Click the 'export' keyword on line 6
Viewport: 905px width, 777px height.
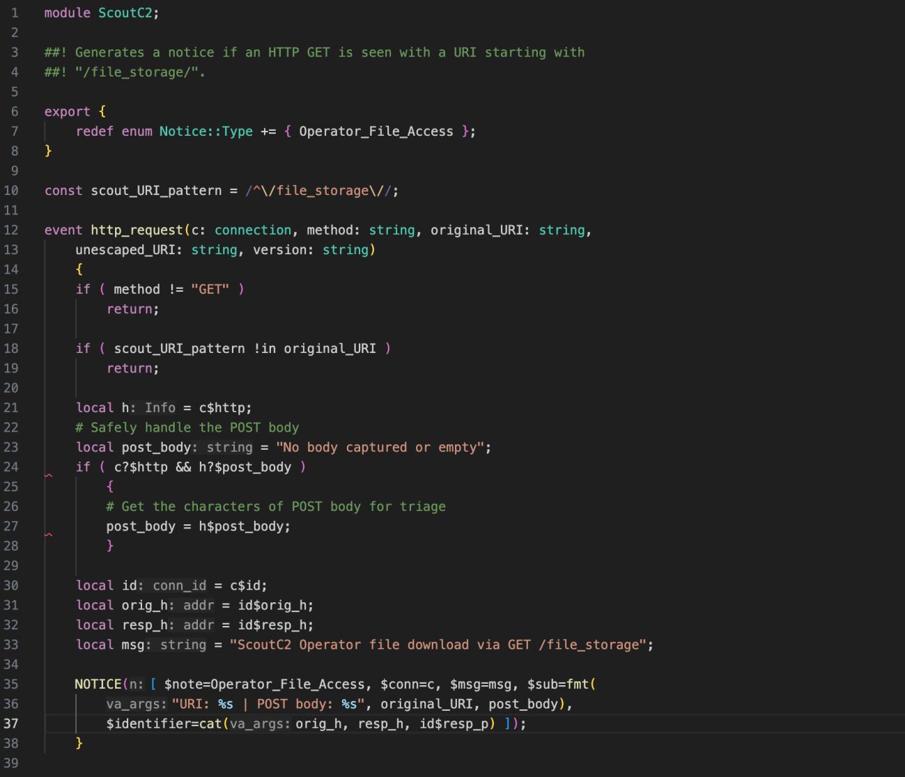point(68,111)
